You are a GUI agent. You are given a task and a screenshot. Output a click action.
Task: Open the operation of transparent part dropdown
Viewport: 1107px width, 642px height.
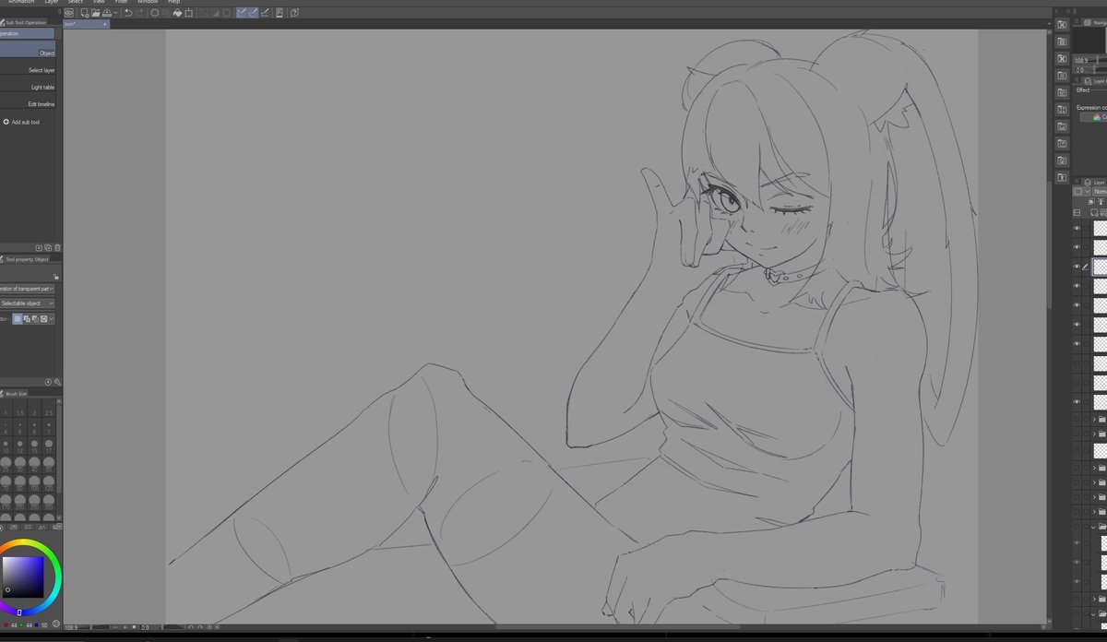(x=27, y=289)
